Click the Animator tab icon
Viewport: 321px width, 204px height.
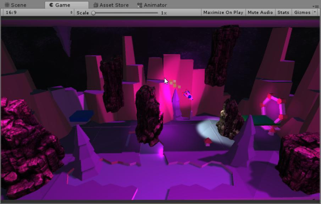click(x=140, y=5)
